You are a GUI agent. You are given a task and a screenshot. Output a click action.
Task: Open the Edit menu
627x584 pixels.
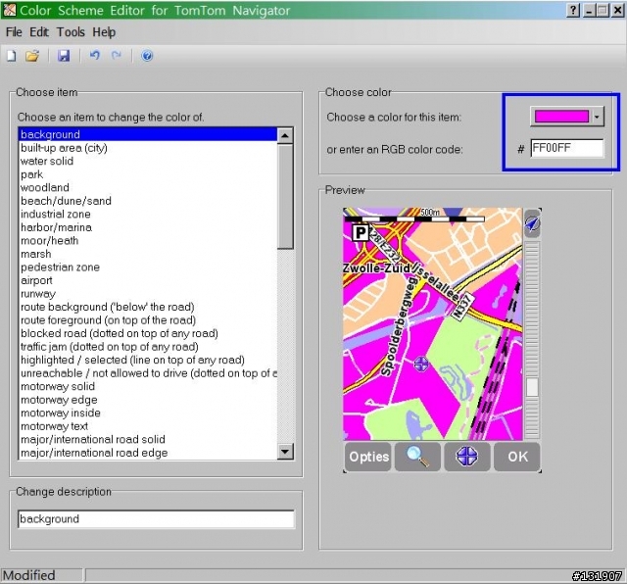(39, 32)
